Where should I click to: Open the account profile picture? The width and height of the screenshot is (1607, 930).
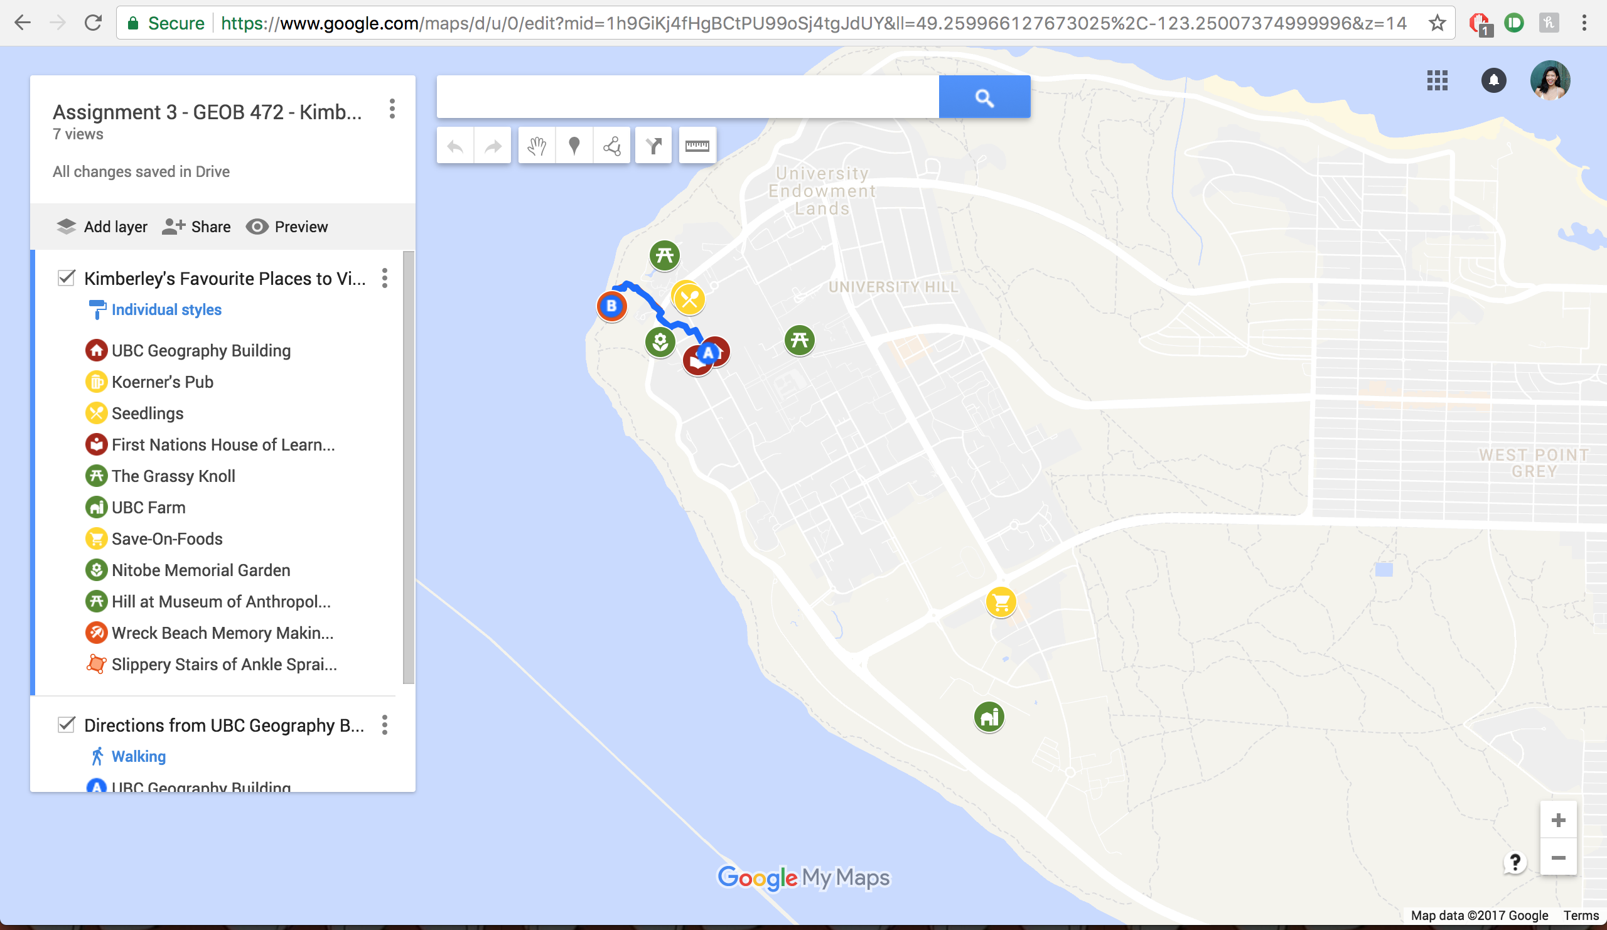1551,80
